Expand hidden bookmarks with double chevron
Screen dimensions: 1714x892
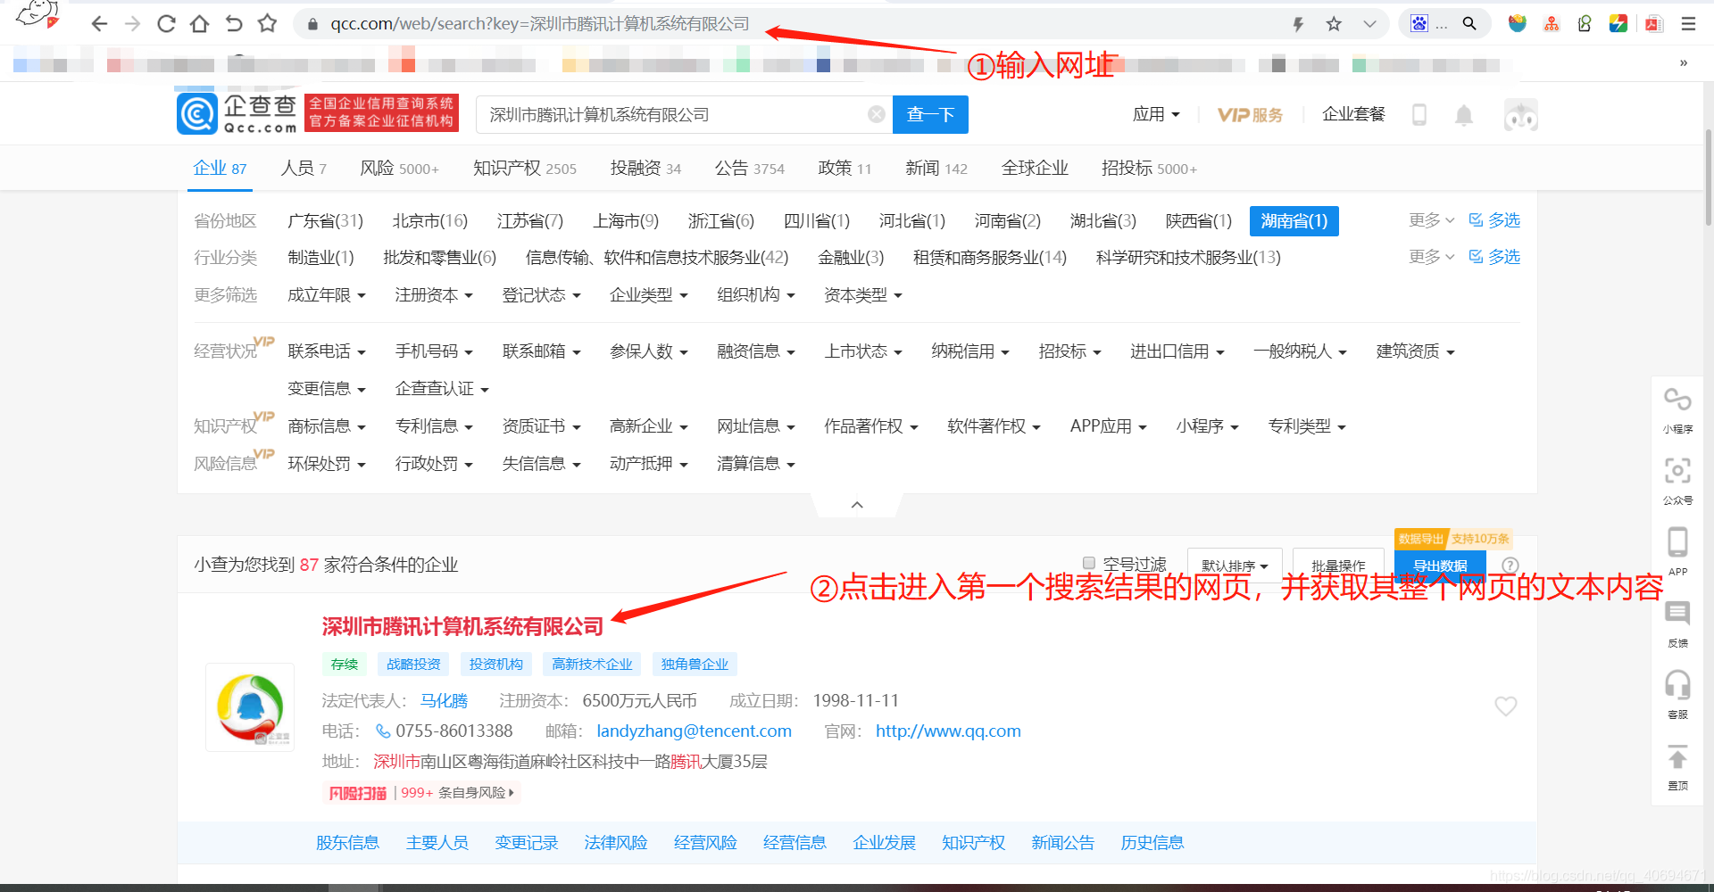tap(1684, 63)
